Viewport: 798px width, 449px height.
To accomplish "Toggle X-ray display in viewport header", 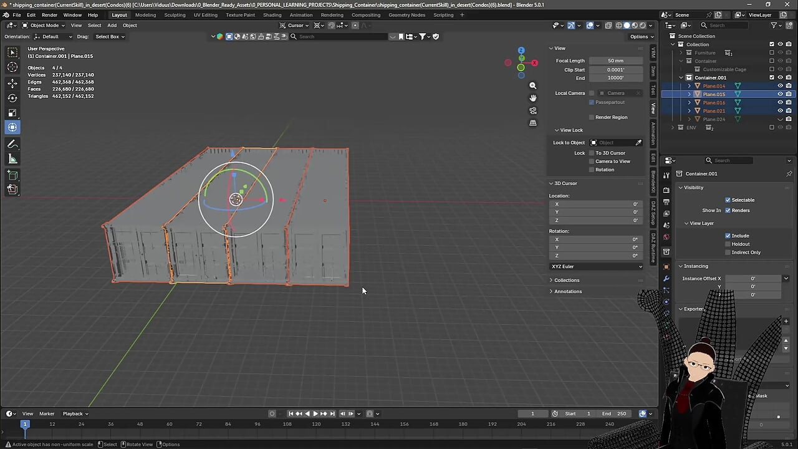I will coord(608,26).
